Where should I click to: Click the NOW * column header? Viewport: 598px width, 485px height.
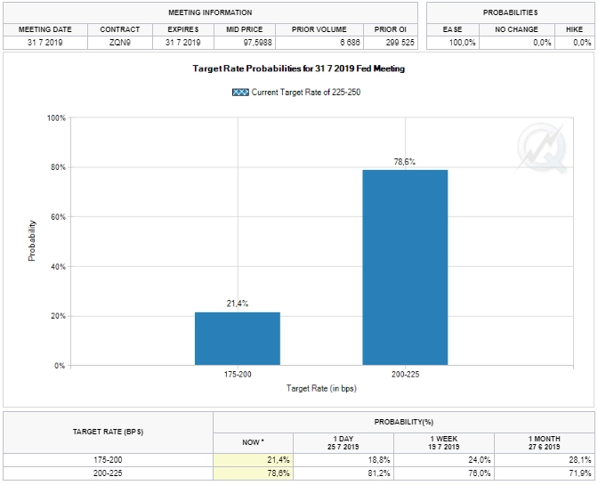(254, 442)
